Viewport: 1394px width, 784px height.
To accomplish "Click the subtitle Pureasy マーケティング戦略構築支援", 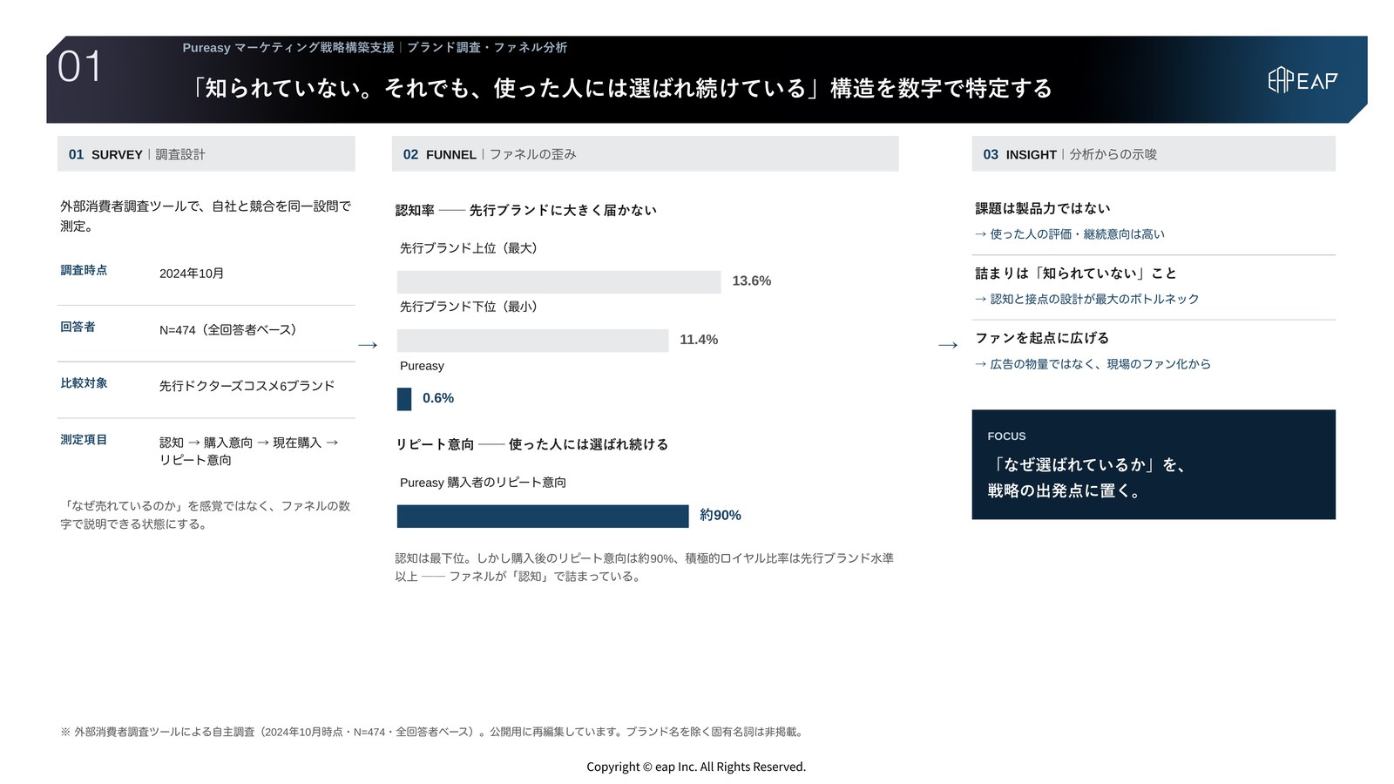I will [x=288, y=48].
